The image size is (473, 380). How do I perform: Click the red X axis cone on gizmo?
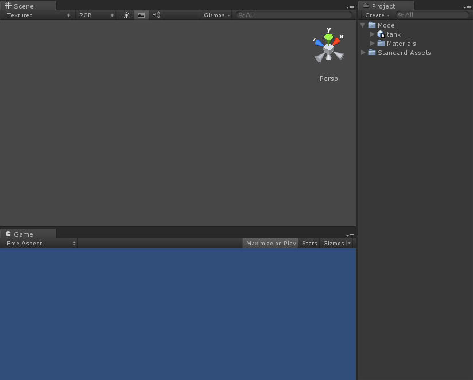point(336,41)
